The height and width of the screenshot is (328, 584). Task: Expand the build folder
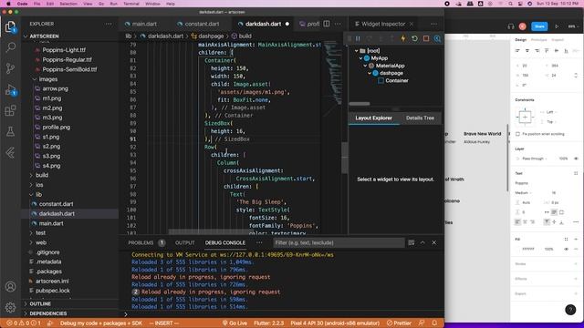[31, 175]
